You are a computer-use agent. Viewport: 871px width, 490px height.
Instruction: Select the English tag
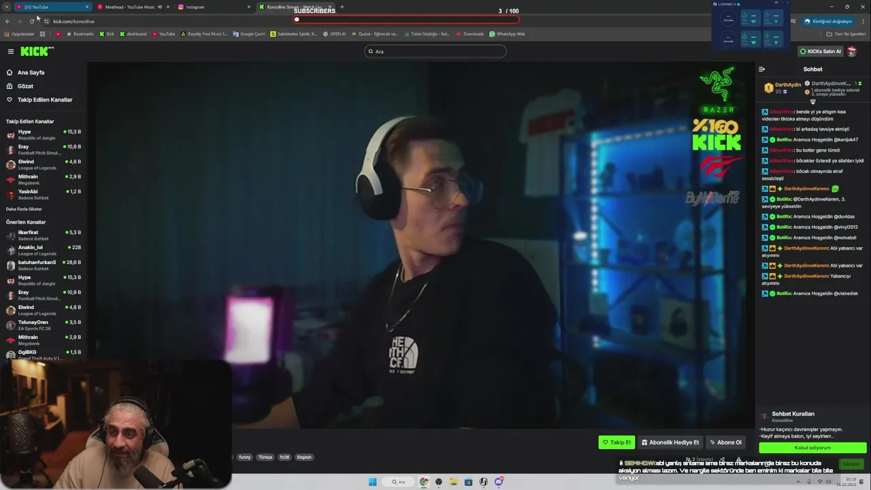click(x=304, y=457)
